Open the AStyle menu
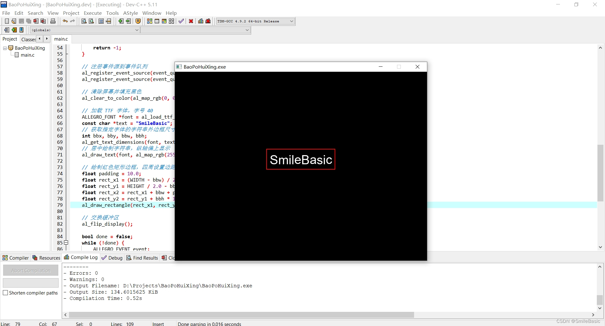The width and height of the screenshot is (605, 326). coord(130,13)
